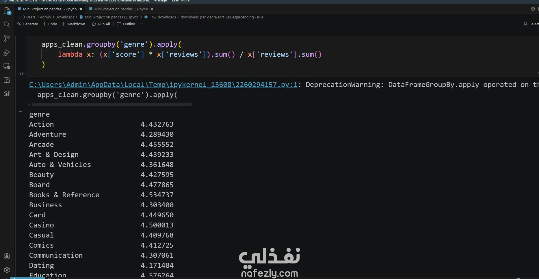Screen dimensions: 539x279
Task: Open genre output more actions ellipsis
Action: pyautogui.click(x=21, y=112)
